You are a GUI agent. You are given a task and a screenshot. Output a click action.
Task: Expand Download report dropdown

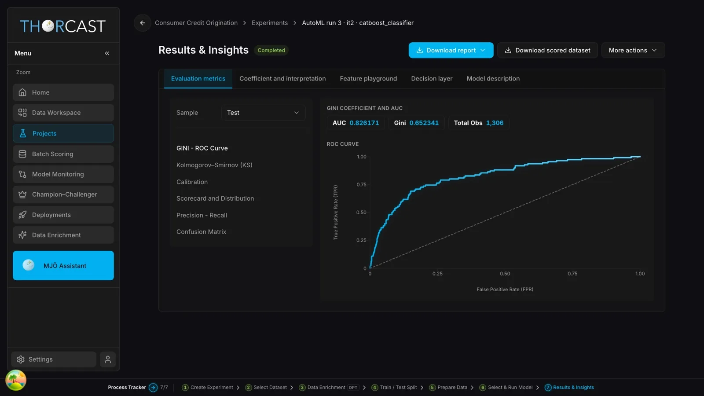pyautogui.click(x=451, y=50)
